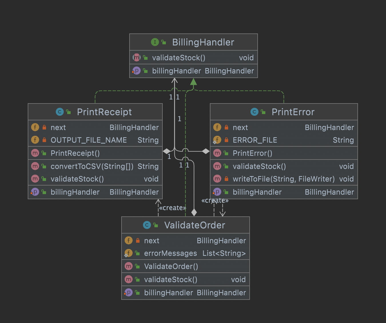Click the «create» label near ValidateOrder
The image size is (386, 323).
[x=173, y=208]
